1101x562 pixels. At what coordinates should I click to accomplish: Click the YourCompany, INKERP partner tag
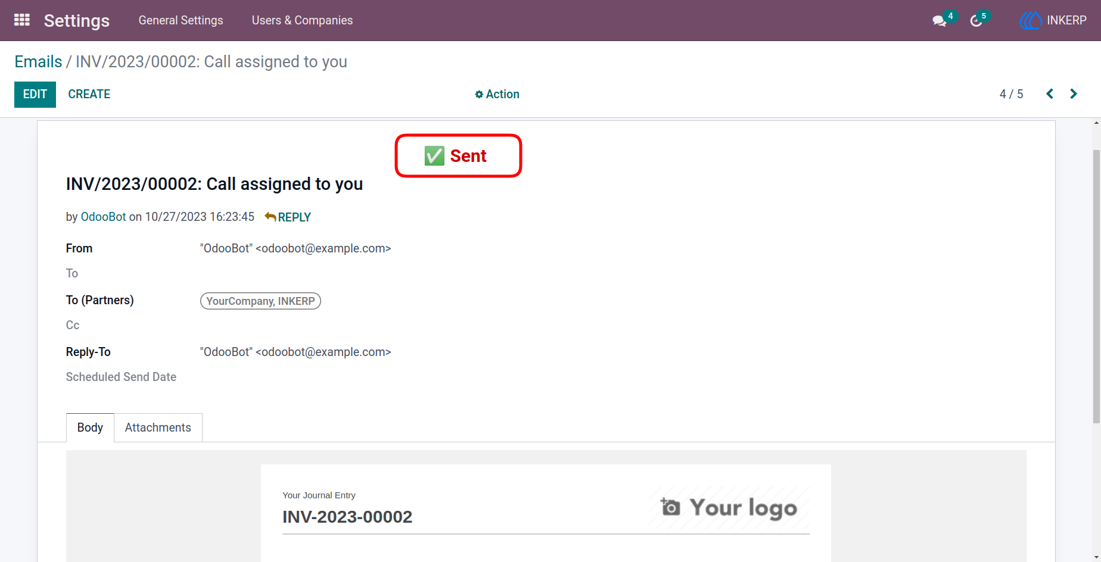[260, 301]
